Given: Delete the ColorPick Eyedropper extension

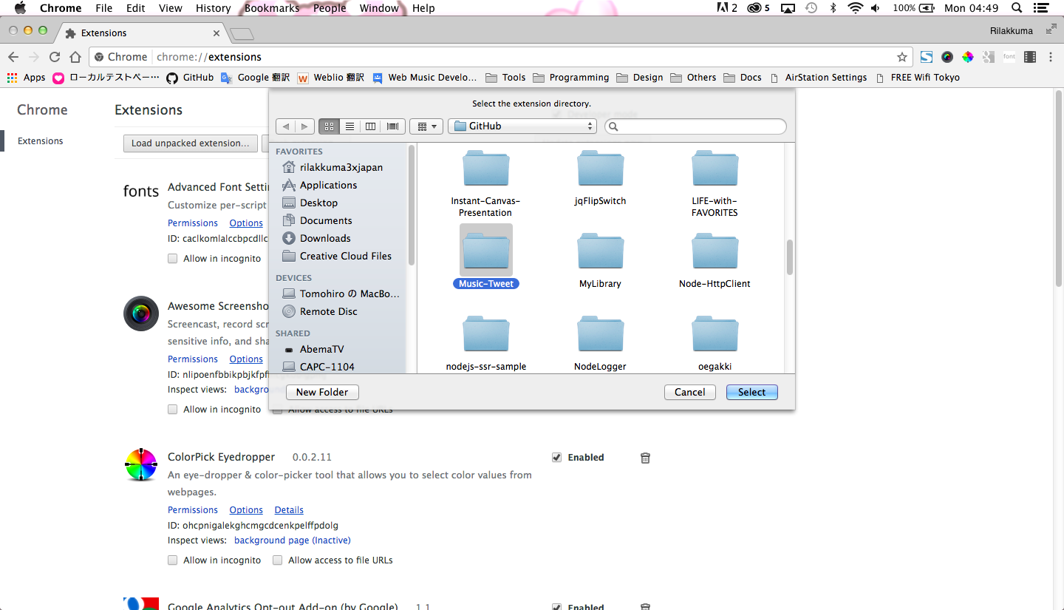Looking at the screenshot, I should [x=645, y=458].
